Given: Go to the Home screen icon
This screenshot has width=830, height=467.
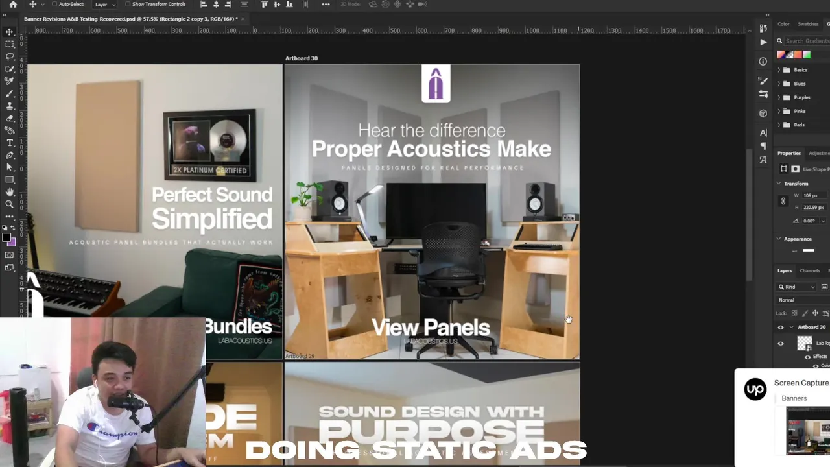Looking at the screenshot, I should coord(13,5).
